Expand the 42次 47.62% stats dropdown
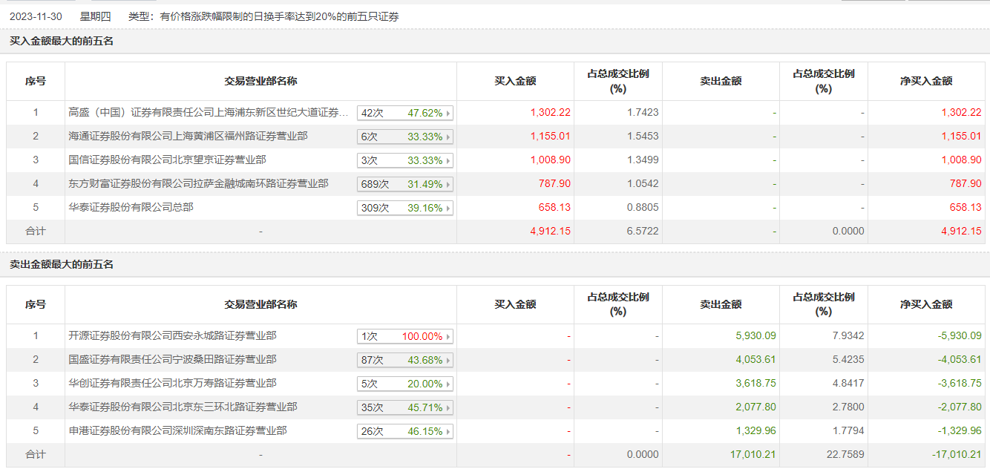The width and height of the screenshot is (990, 469). click(x=405, y=113)
